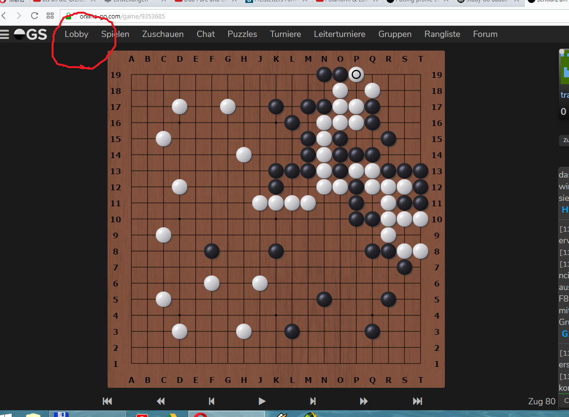Viewport: 569px width, 417px height.
Task: Jump to the first move
Action: (108, 401)
